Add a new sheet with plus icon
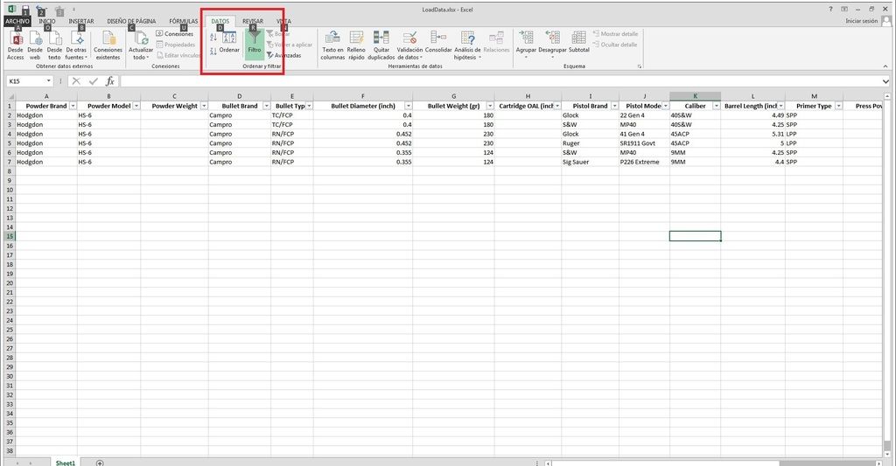 (x=100, y=463)
